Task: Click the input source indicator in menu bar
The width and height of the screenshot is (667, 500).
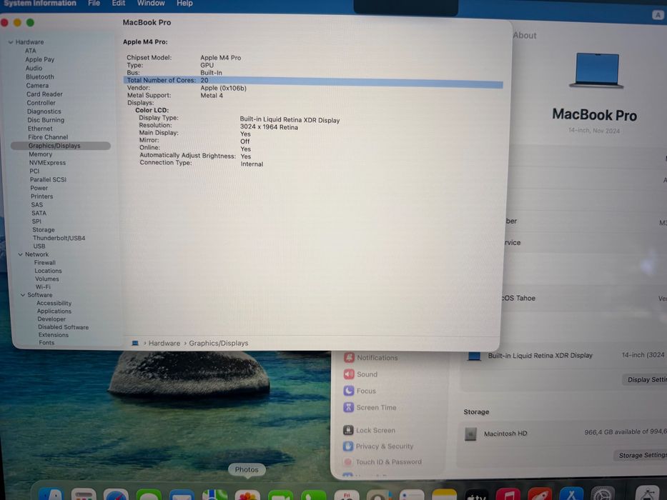Action: coord(658,15)
